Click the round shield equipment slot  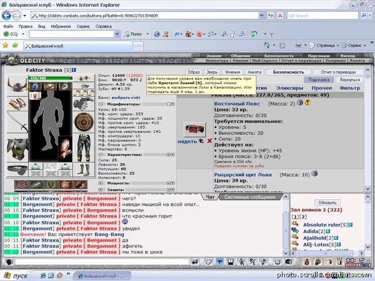click(84, 122)
